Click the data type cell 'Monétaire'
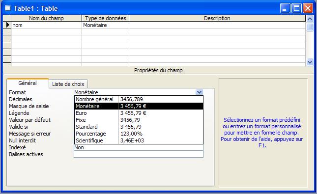 pyautogui.click(x=105, y=25)
